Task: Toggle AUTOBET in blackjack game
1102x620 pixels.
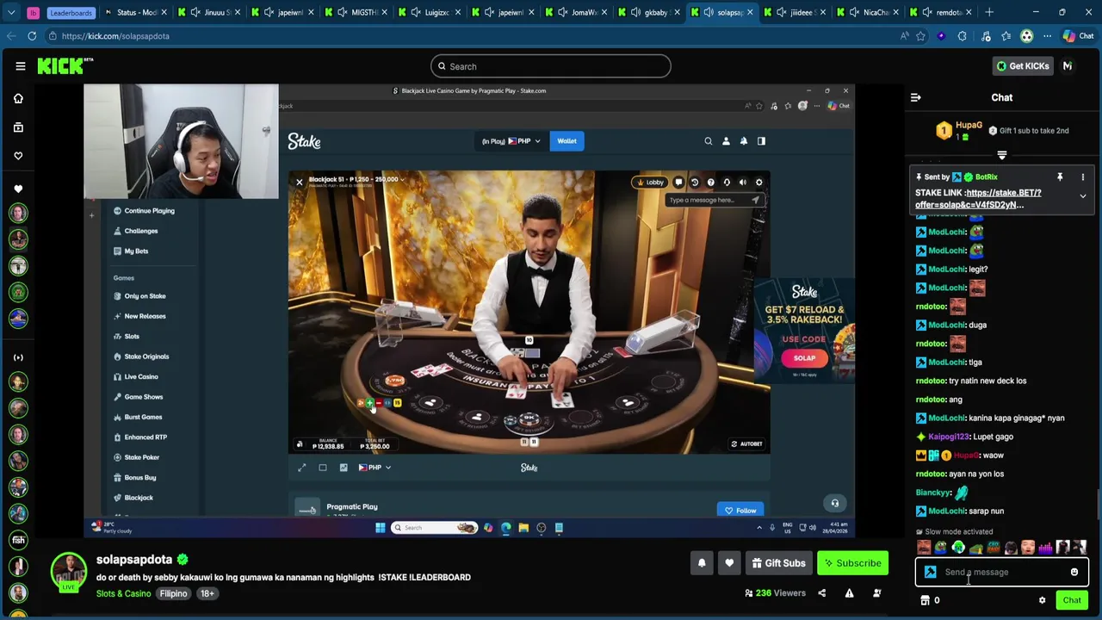Action: [x=746, y=444]
